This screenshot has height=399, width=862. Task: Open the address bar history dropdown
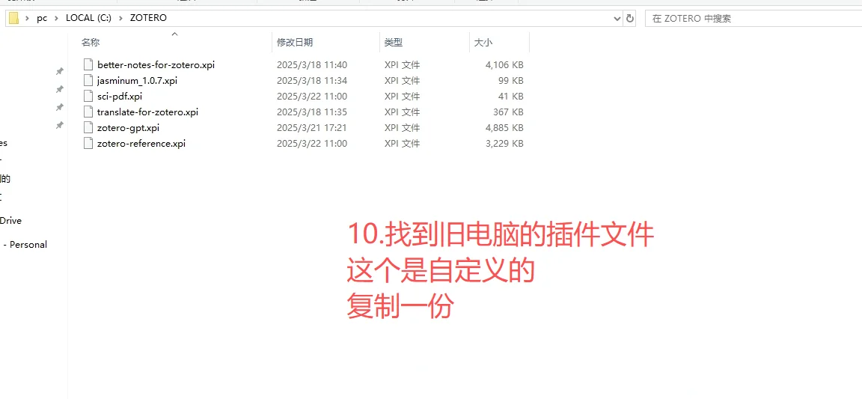[x=617, y=18]
